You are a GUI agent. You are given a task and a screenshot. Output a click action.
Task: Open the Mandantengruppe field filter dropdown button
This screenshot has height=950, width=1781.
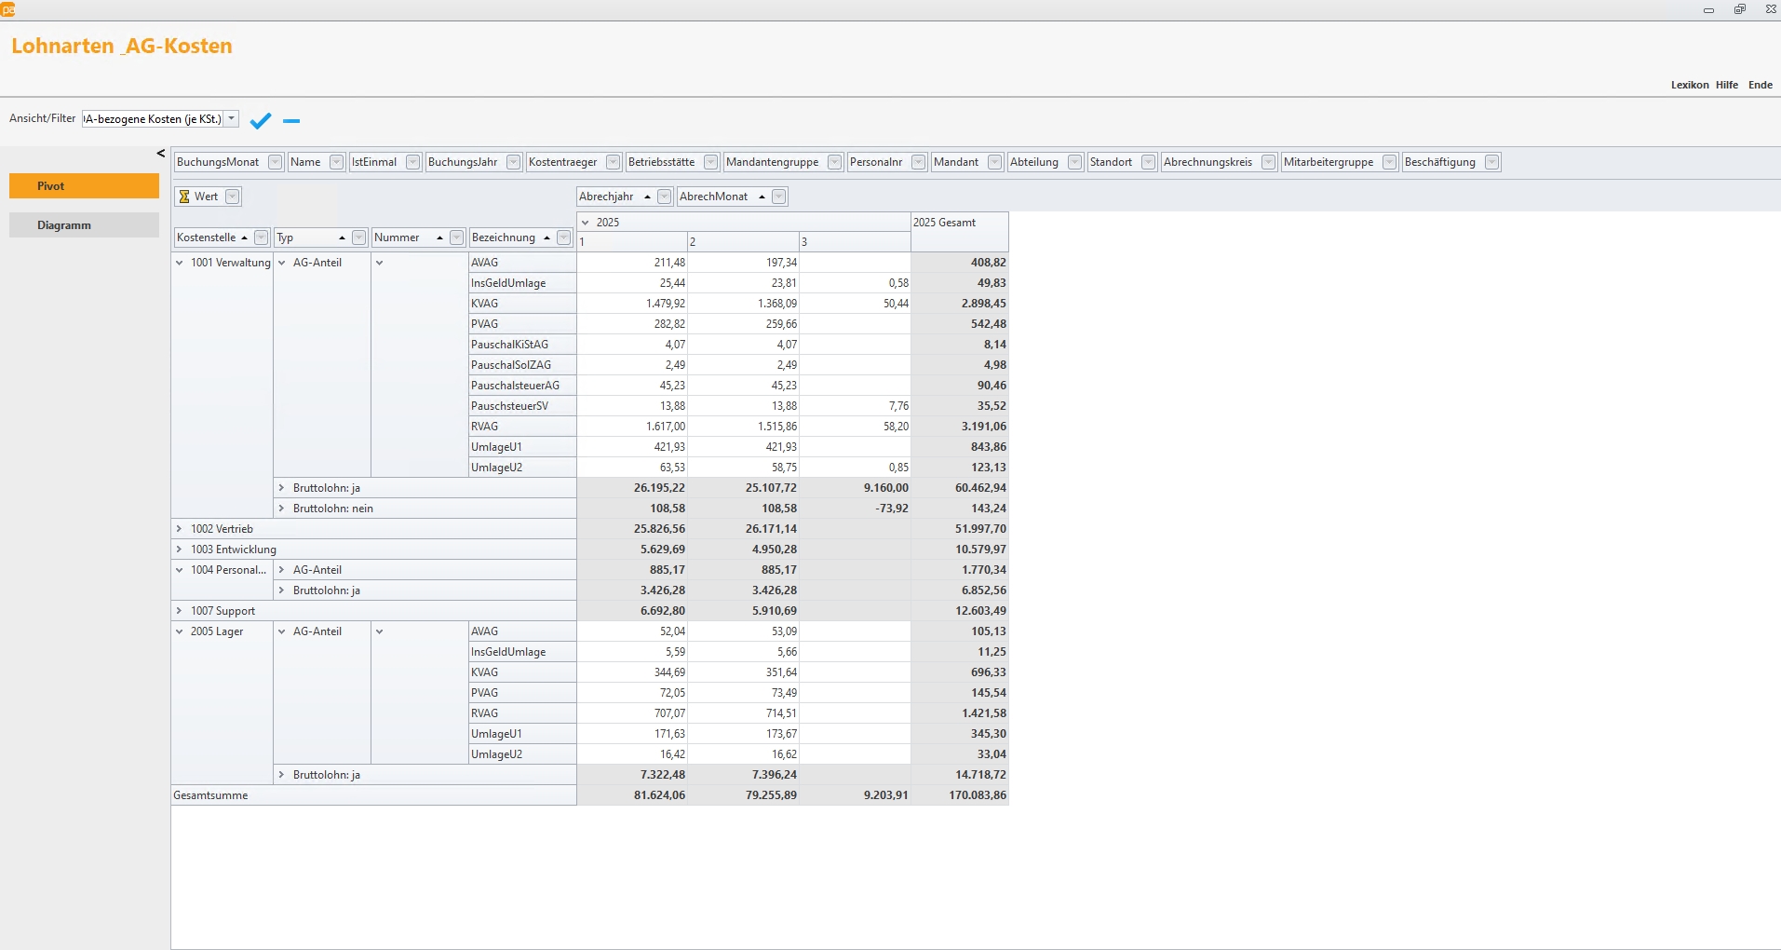click(x=834, y=162)
